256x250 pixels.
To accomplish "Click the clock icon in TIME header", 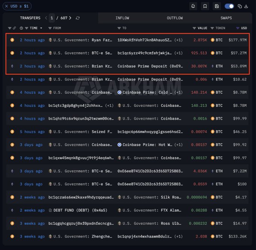I will point(21,28).
